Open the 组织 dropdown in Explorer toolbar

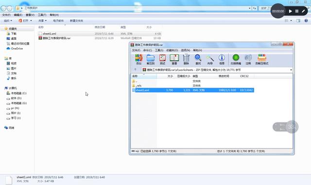[8, 20]
